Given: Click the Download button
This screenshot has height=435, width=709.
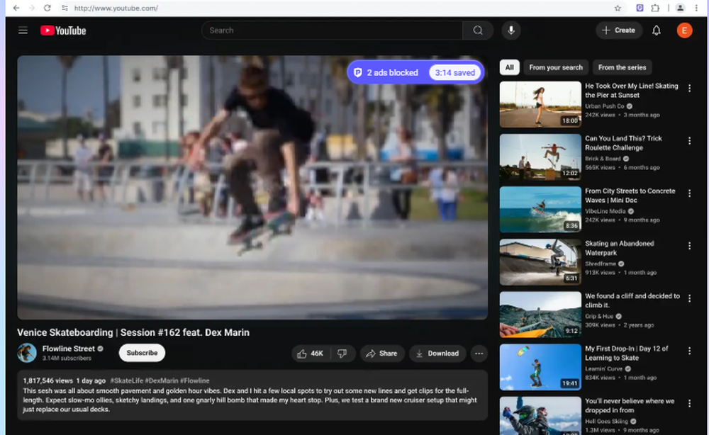Looking at the screenshot, I should (437, 353).
